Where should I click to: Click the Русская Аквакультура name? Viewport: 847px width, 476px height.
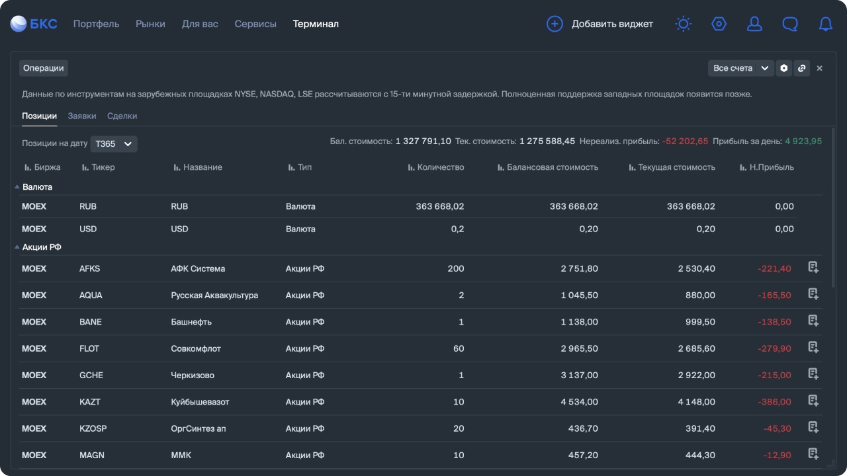(214, 295)
